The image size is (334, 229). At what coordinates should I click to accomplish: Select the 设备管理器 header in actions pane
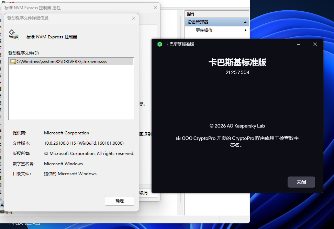click(217, 22)
